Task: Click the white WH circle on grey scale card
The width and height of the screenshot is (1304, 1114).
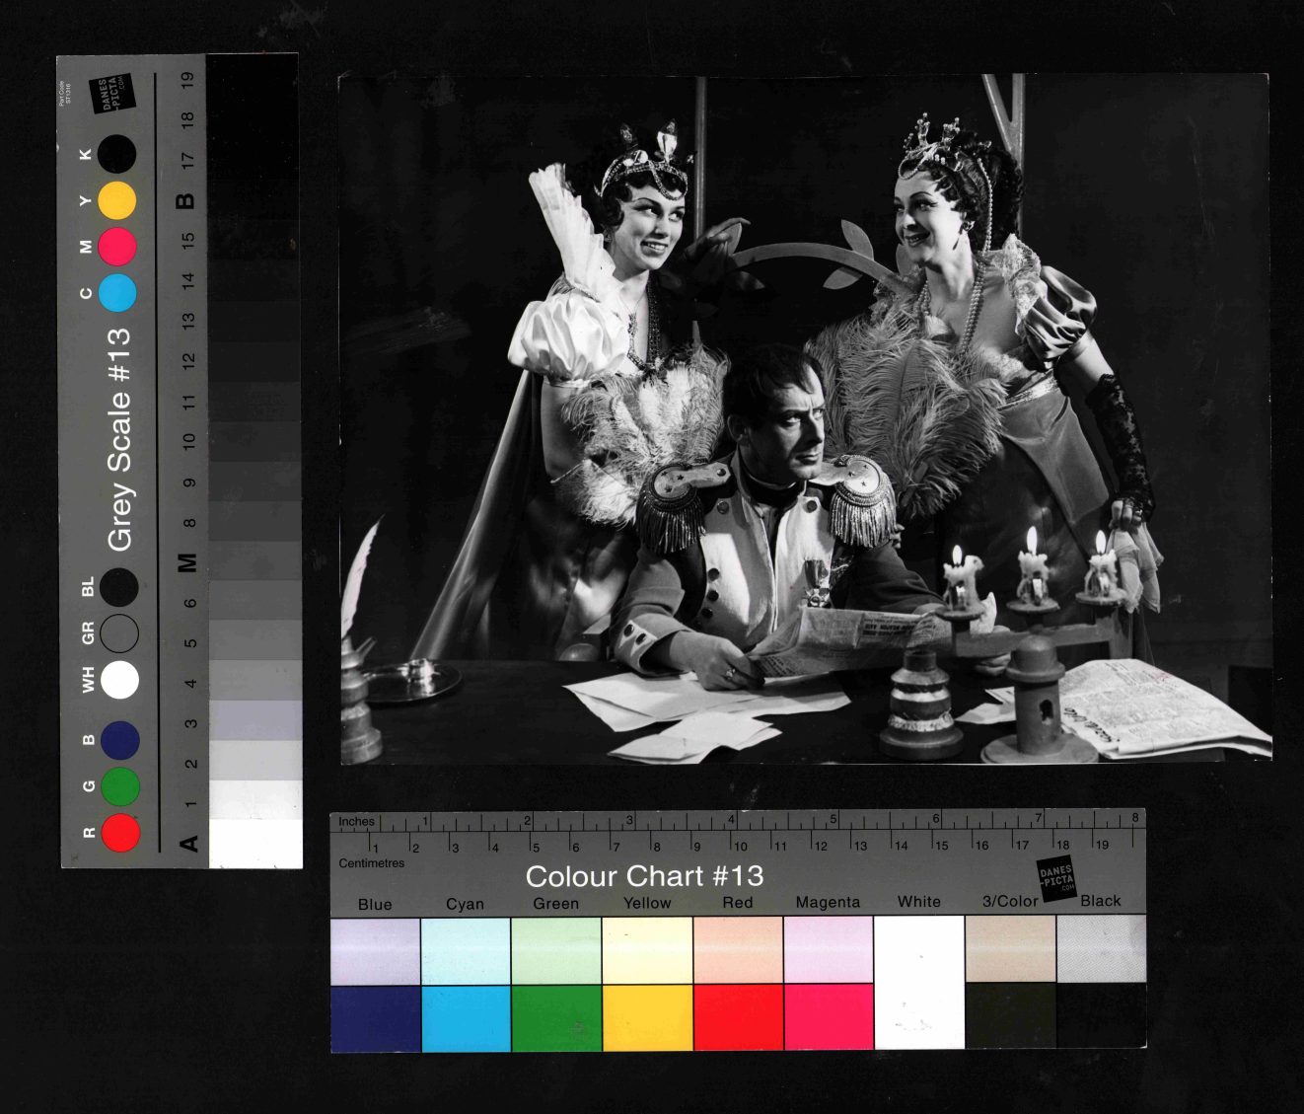Action: 119,680
